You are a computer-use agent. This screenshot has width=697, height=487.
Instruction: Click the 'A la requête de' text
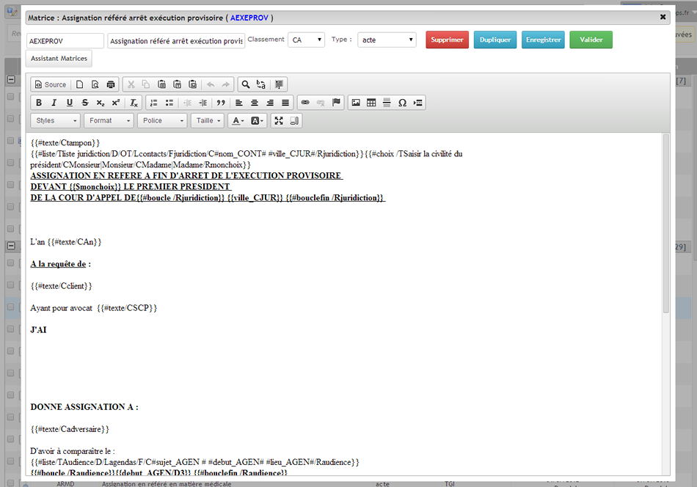(x=58, y=264)
